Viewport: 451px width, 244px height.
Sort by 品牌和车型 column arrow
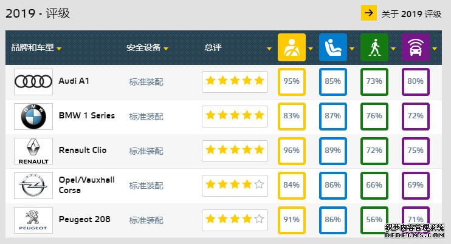pos(59,49)
